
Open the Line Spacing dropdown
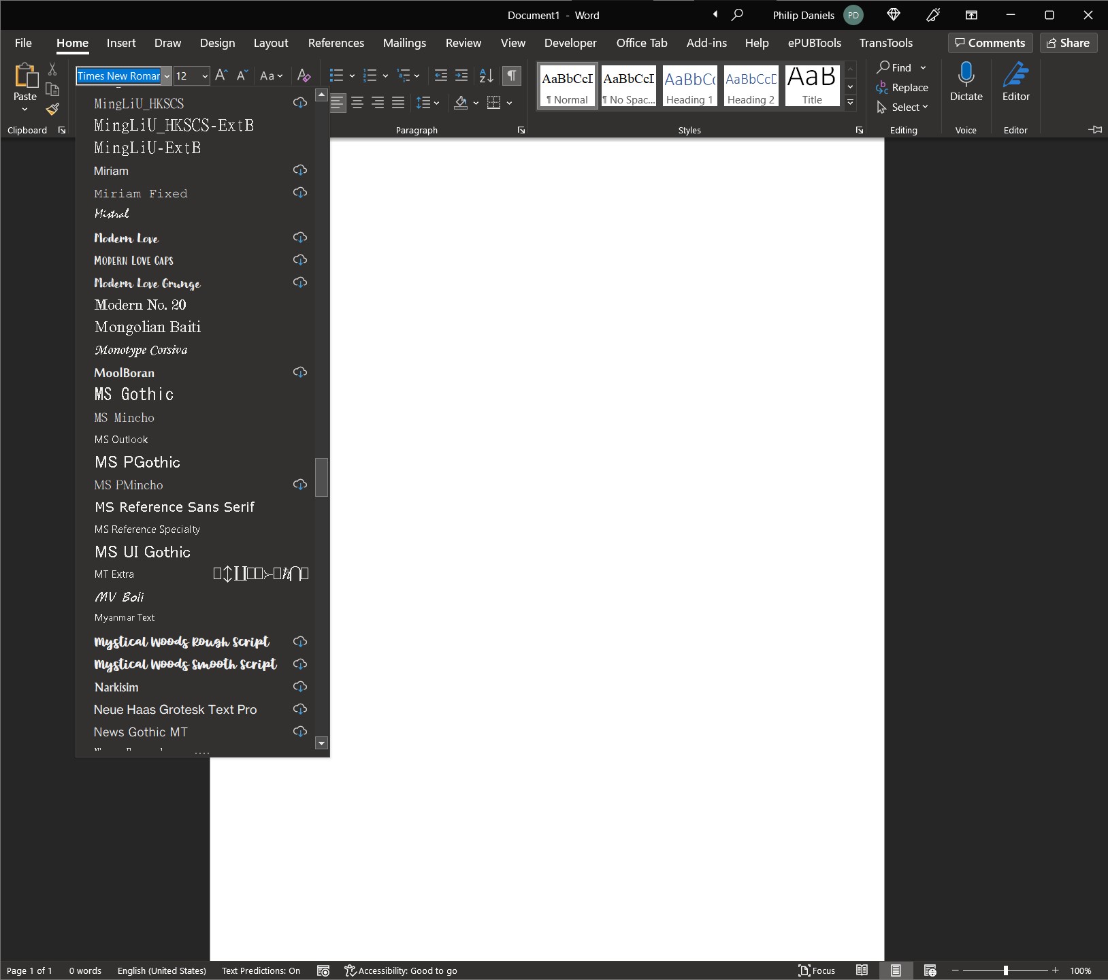coord(427,103)
